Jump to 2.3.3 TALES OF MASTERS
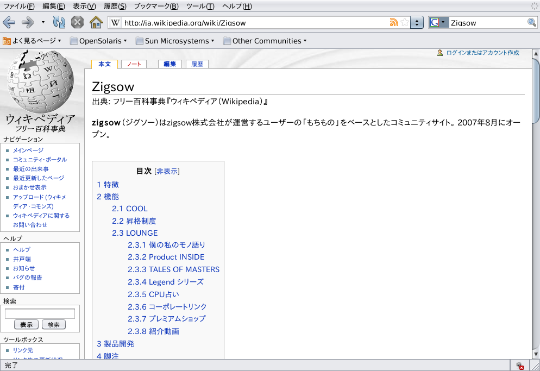Screen dimensions: 540x371 click(x=174, y=269)
